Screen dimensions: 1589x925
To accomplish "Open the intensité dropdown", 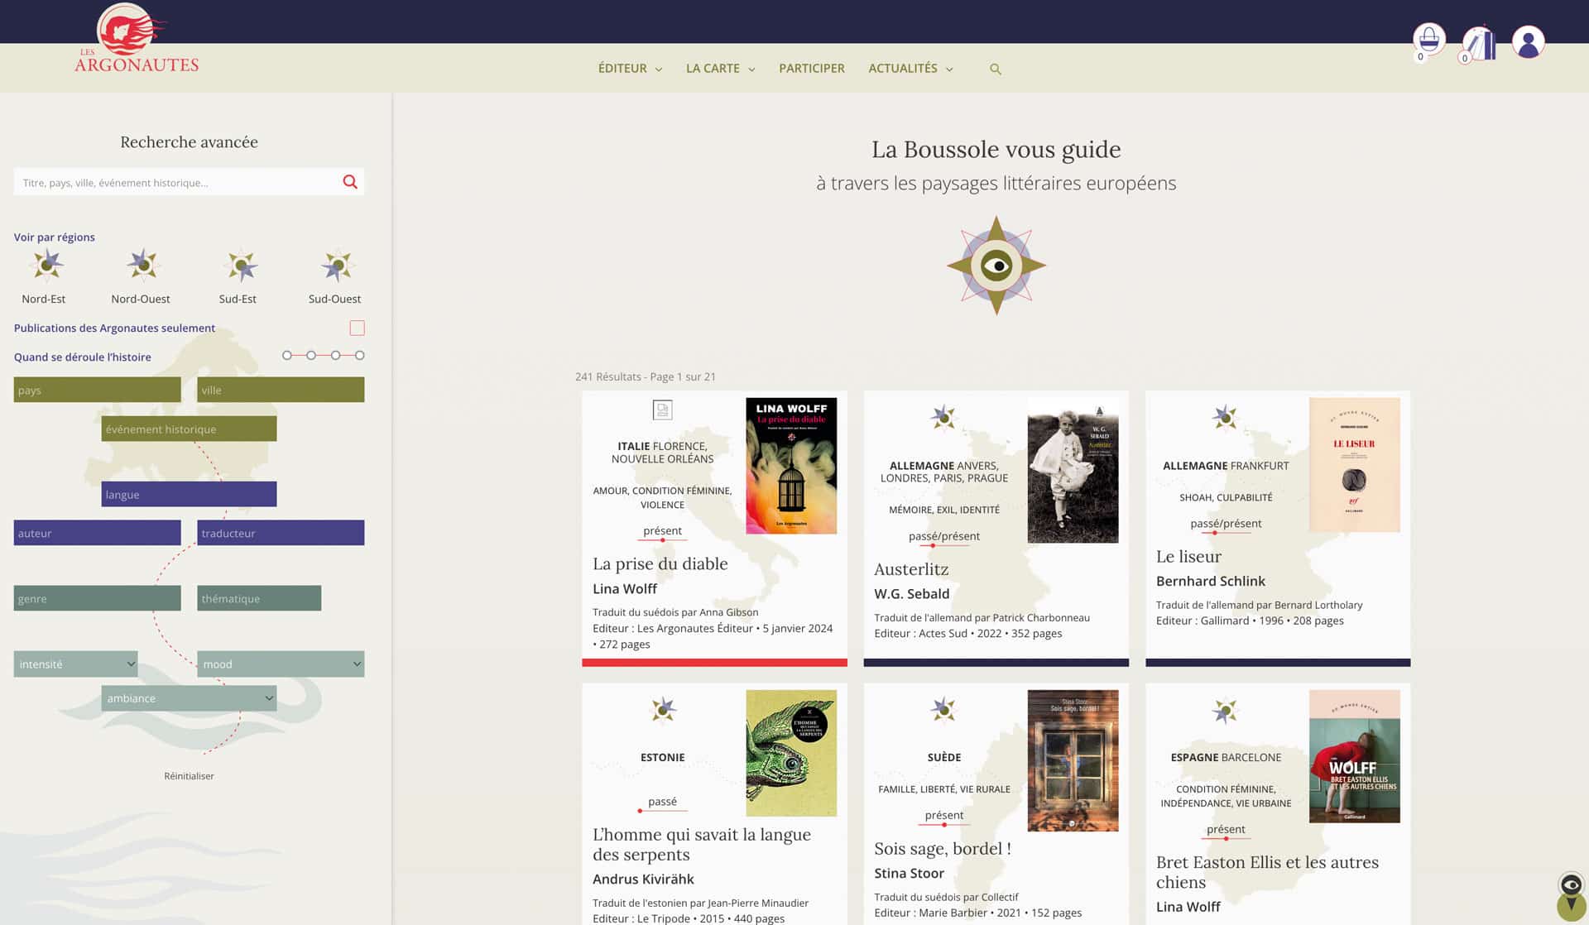I will [x=75, y=664].
